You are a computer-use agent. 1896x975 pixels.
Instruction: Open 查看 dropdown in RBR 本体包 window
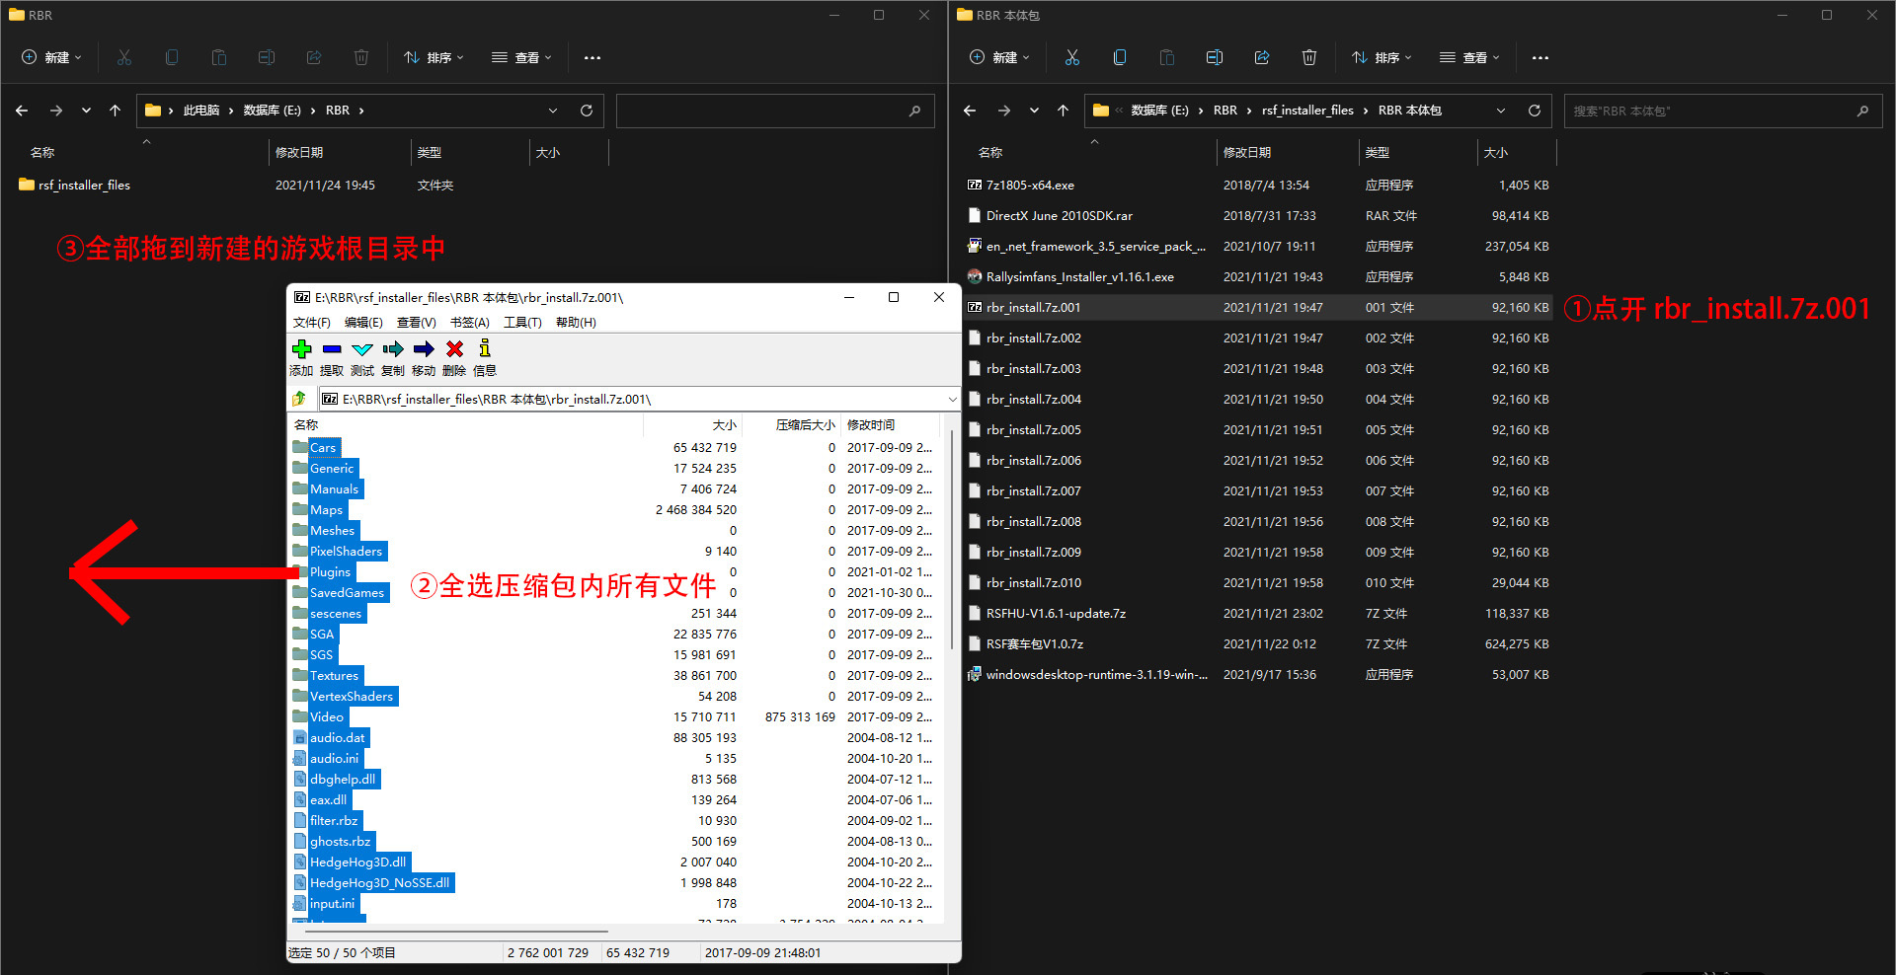pos(1469,57)
